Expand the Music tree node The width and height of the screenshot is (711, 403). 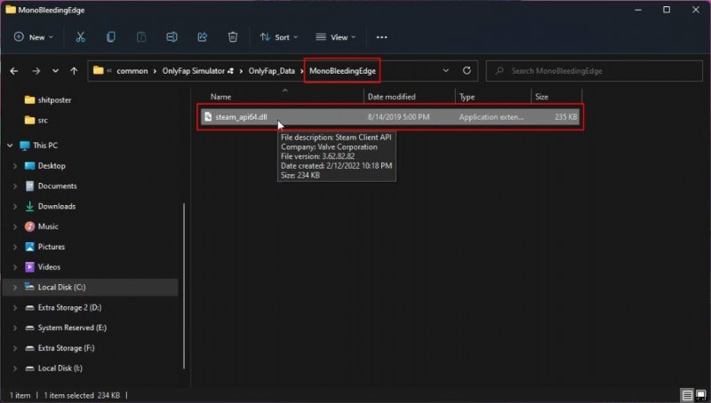coord(15,227)
